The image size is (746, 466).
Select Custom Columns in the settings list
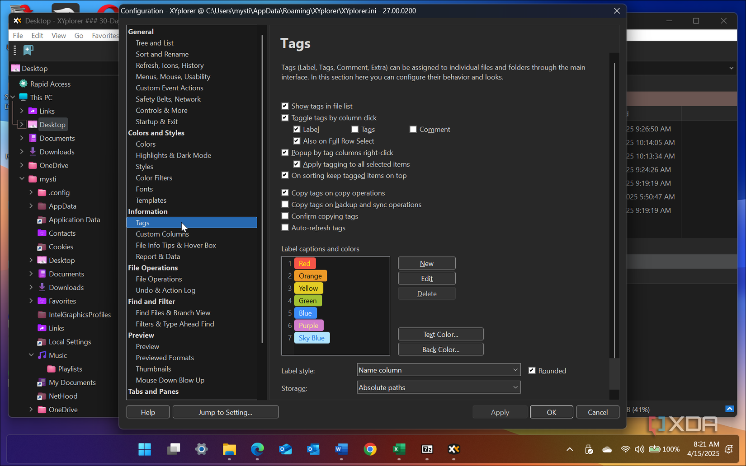(x=162, y=234)
